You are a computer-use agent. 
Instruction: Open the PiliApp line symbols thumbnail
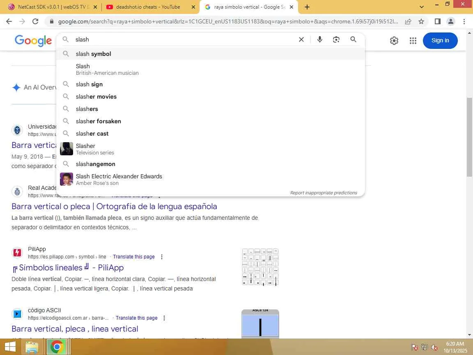click(260, 267)
